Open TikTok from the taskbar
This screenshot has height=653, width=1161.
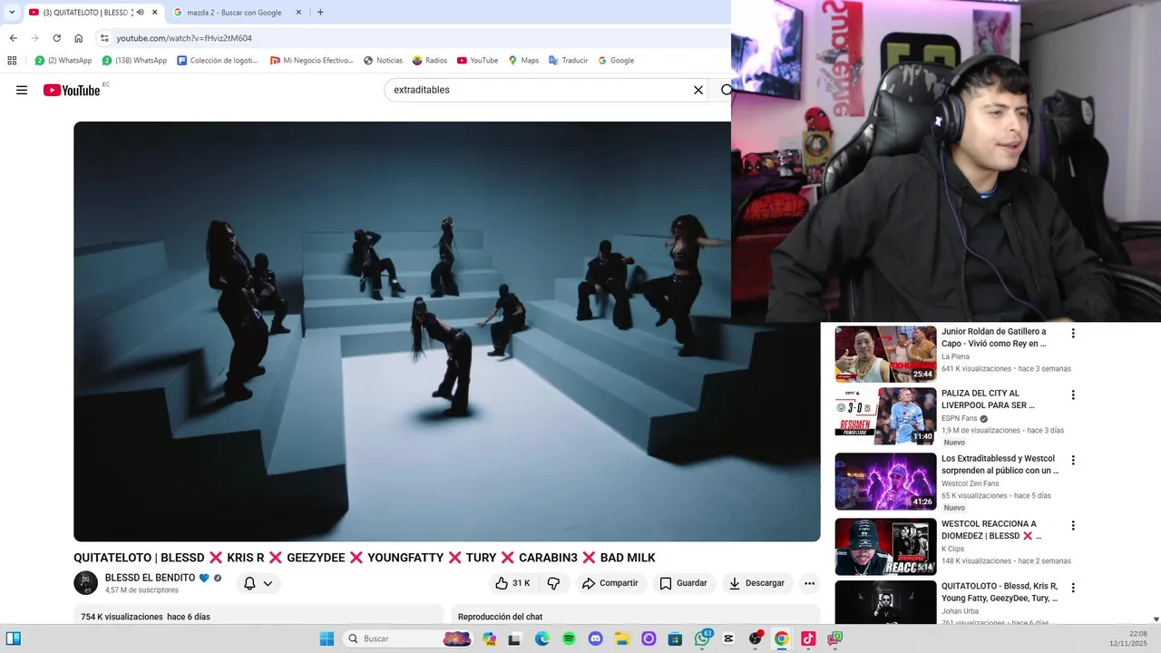tap(807, 638)
